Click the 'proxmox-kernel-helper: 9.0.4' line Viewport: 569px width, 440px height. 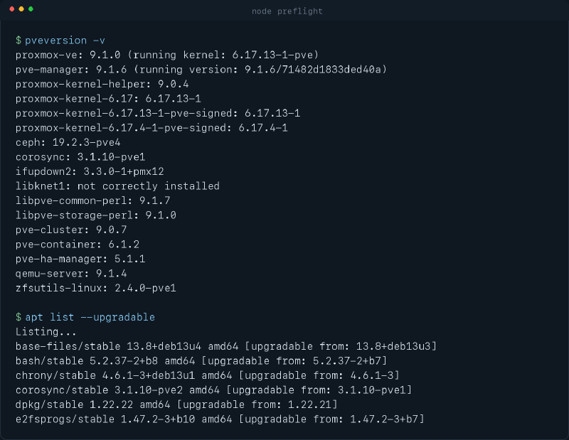102,84
